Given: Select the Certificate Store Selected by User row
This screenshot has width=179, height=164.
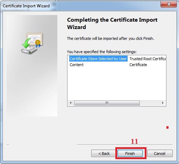Looking at the screenshot, I should 98,59.
